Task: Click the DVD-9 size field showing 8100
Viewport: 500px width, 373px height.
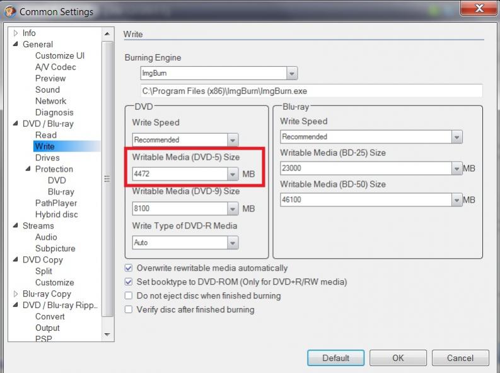Action: 180,209
